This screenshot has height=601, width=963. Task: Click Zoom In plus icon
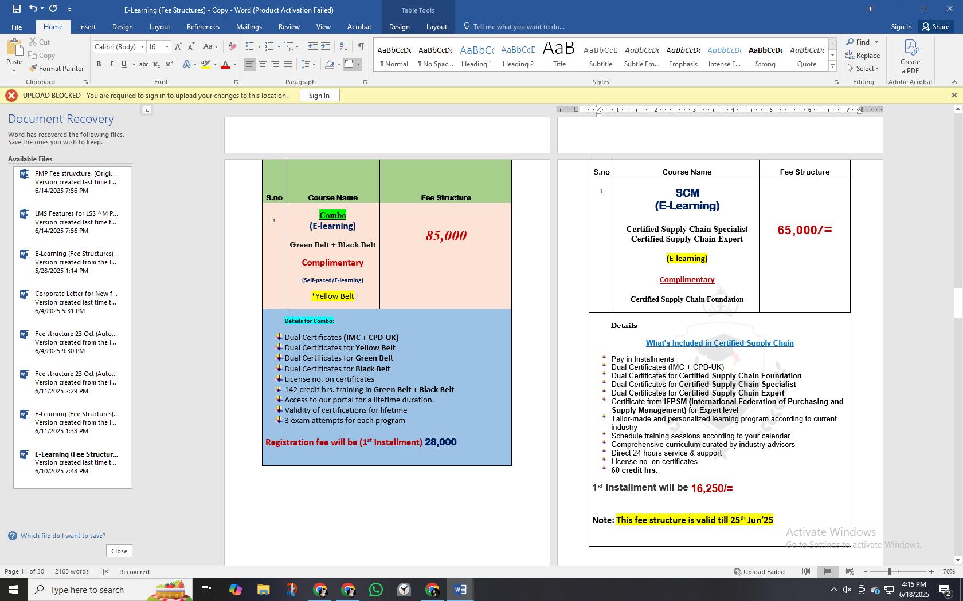pos(931,571)
